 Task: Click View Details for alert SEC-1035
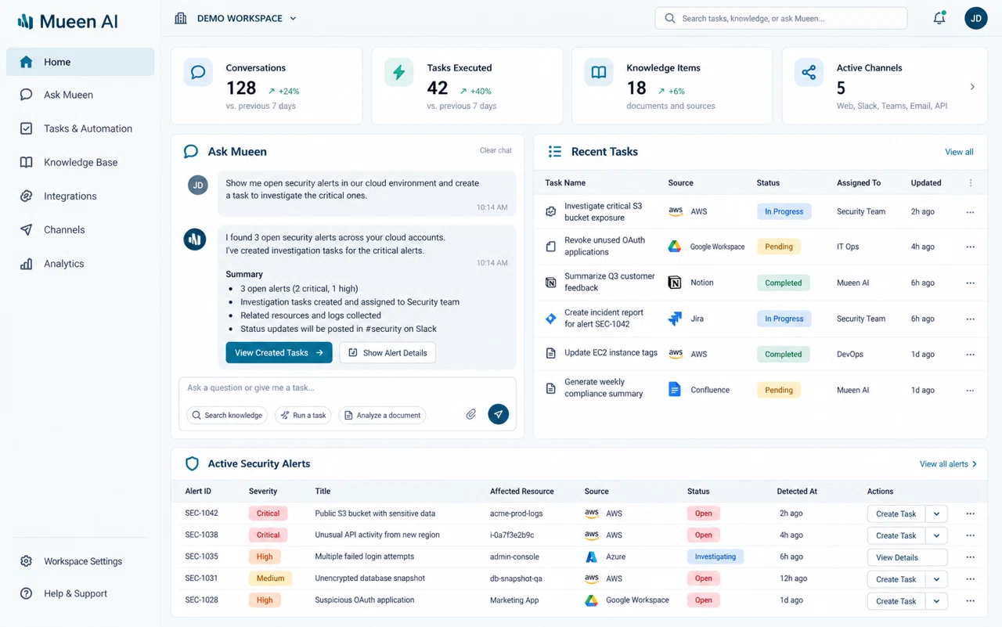[907, 557]
